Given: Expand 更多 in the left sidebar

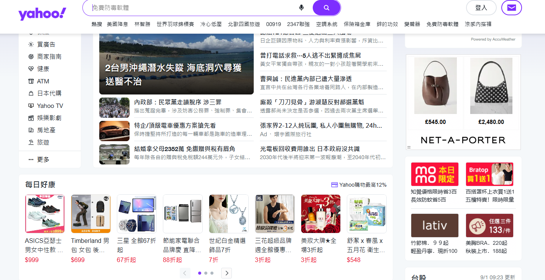Looking at the screenshot, I should click(x=43, y=160).
